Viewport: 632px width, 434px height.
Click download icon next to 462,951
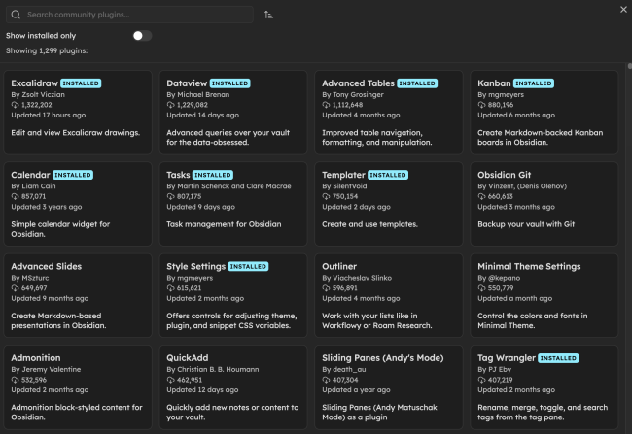click(x=170, y=380)
